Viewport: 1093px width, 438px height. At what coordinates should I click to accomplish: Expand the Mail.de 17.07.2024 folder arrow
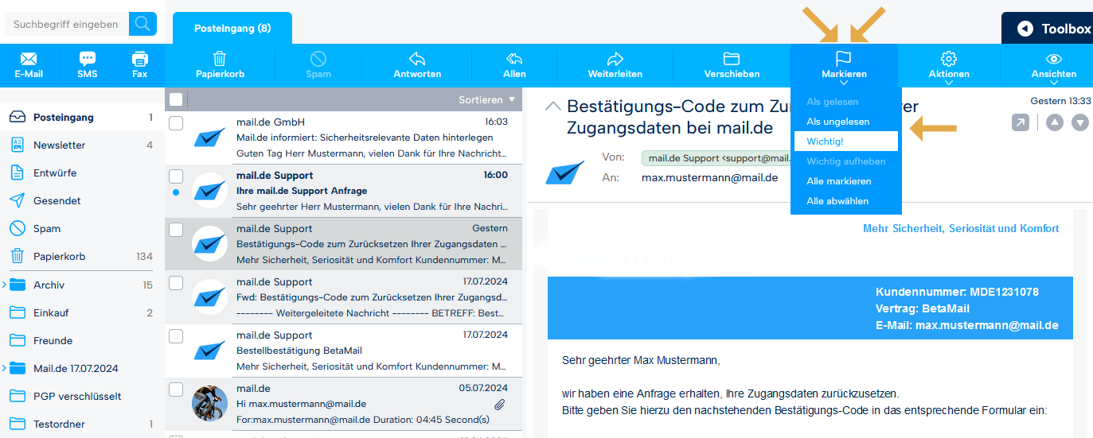pos(4,368)
